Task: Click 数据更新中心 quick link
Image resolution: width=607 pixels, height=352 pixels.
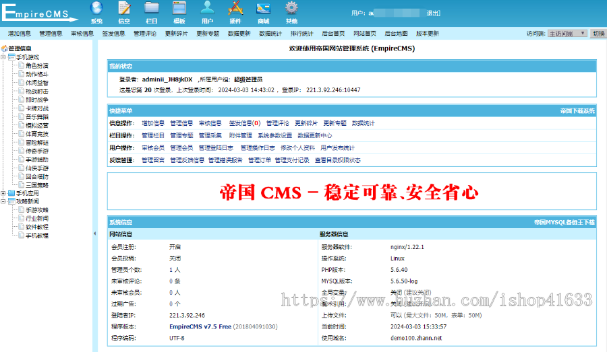Action: pyautogui.click(x=315, y=136)
